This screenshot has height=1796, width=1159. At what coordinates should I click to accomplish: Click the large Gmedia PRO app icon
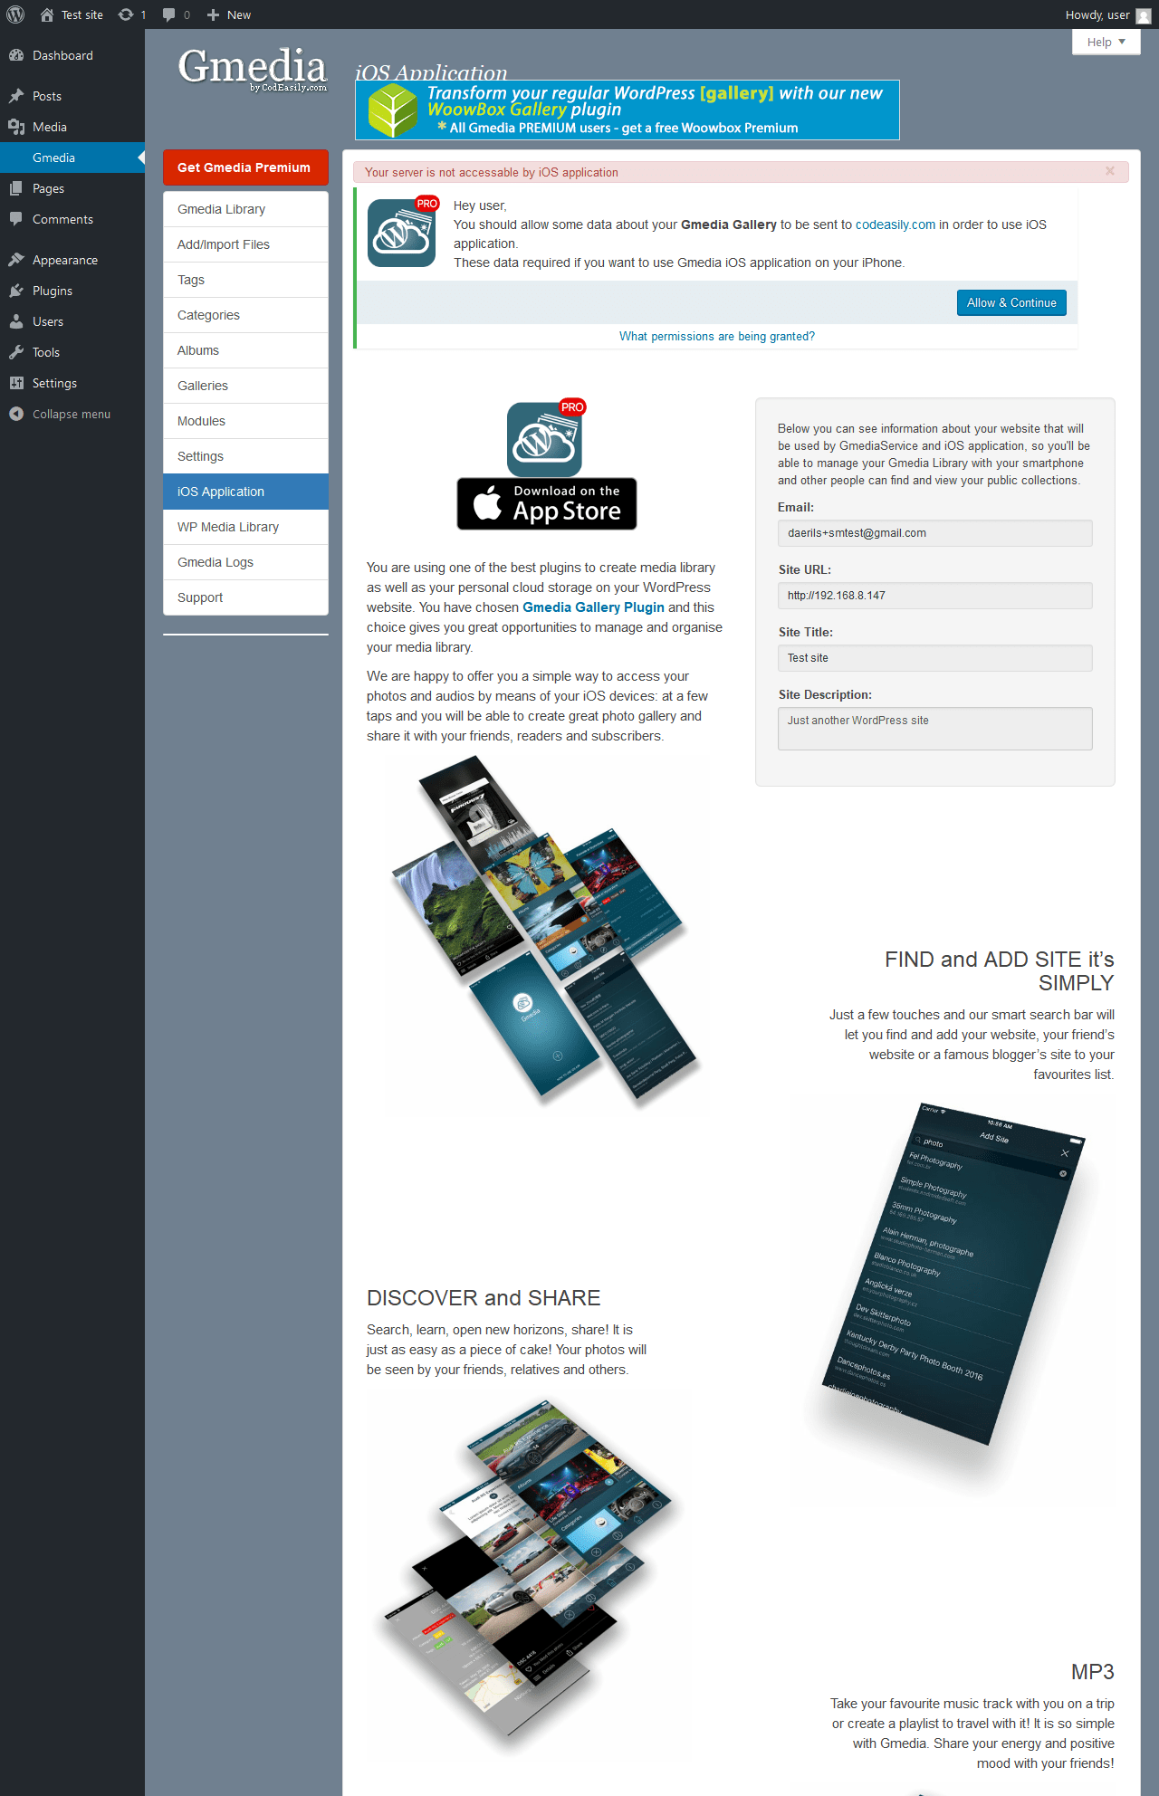546,437
